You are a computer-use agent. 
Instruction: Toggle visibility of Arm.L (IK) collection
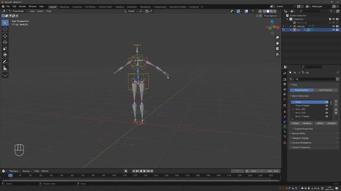[327, 109]
